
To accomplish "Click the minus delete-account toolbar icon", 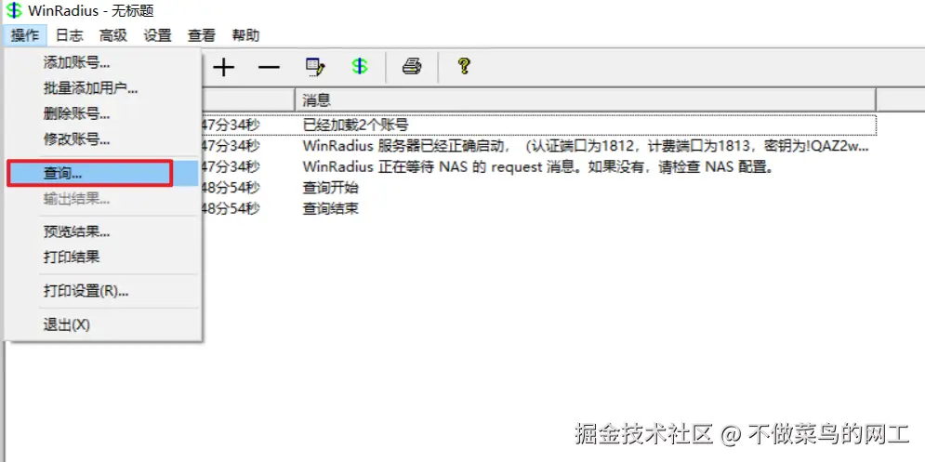I will 269,67.
